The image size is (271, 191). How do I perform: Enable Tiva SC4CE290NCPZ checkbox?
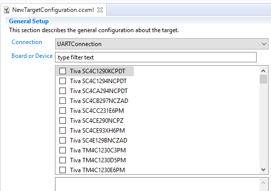pos(62,120)
